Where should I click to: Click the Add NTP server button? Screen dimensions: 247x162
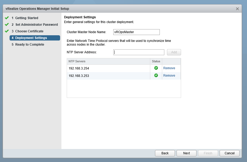point(174,52)
